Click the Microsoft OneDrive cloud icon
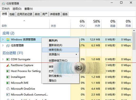Screen dimensions: 136x100 tap(8, 89)
